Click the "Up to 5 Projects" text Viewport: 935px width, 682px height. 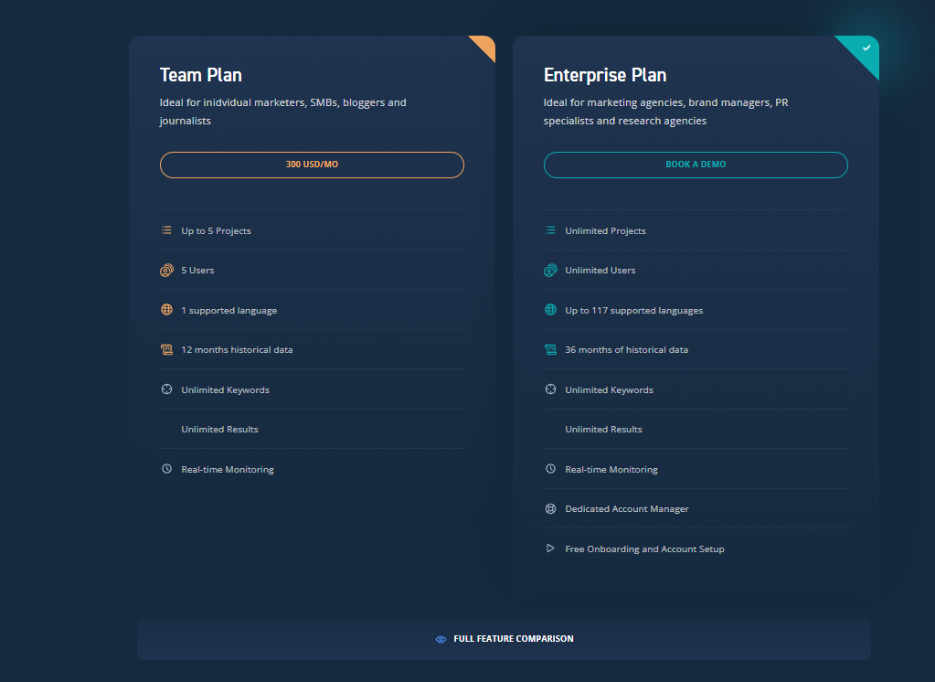tap(217, 231)
